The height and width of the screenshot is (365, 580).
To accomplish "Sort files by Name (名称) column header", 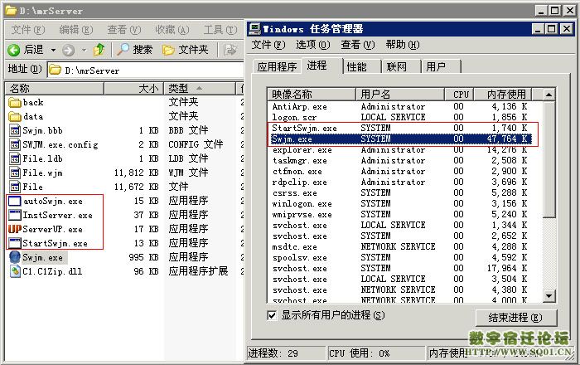I will (55, 89).
